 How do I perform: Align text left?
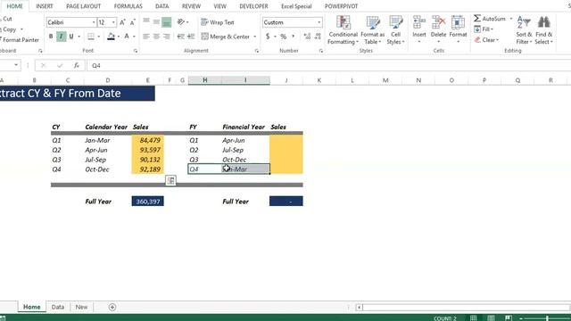coord(146,37)
